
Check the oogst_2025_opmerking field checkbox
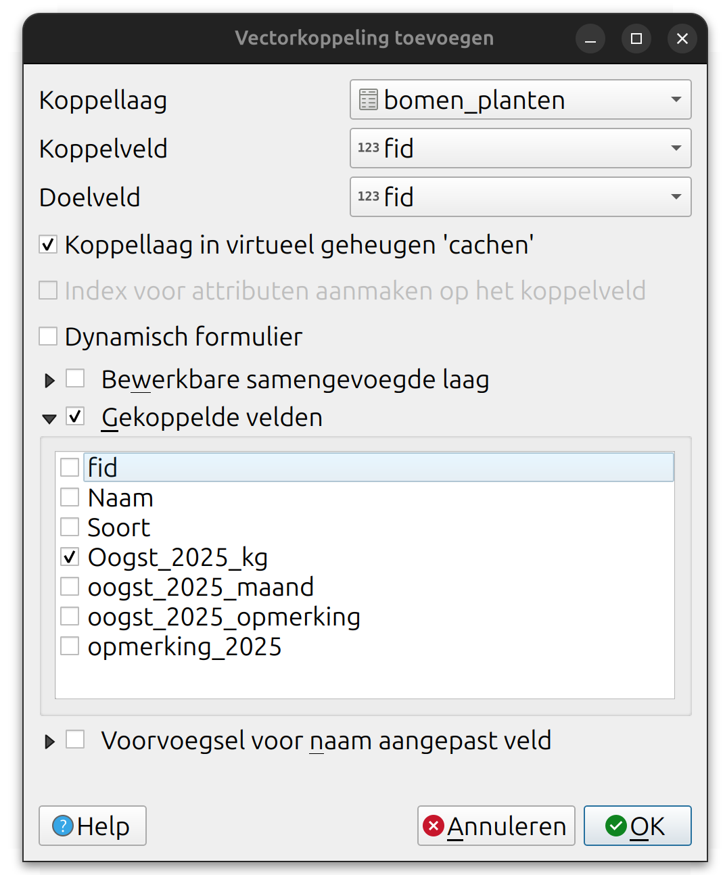(x=70, y=617)
